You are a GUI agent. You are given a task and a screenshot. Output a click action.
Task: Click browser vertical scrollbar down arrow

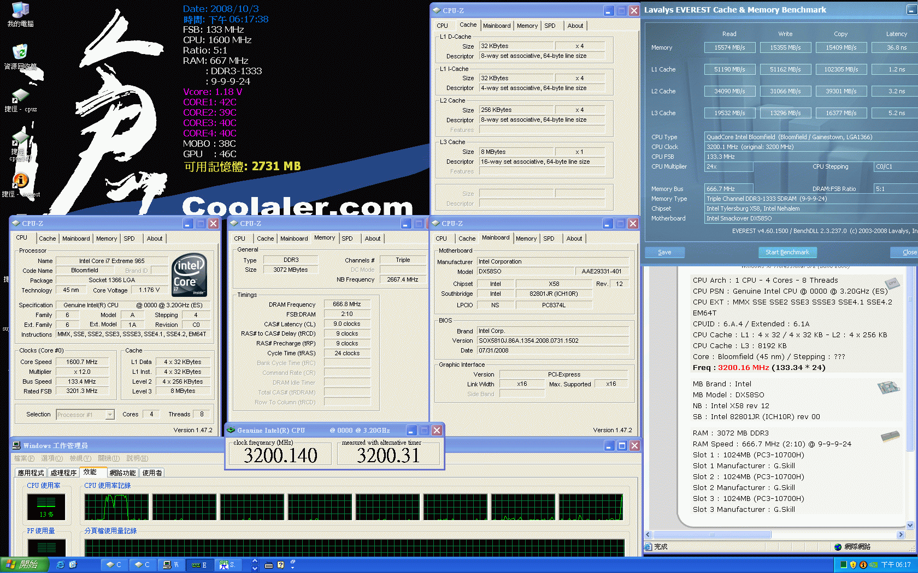point(910,526)
